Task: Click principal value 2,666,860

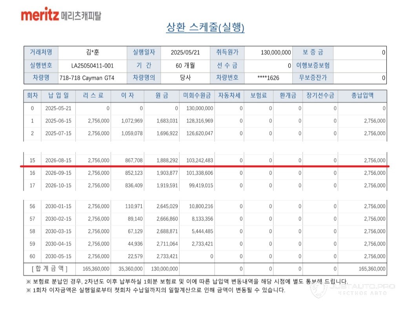Action: [x=167, y=219]
